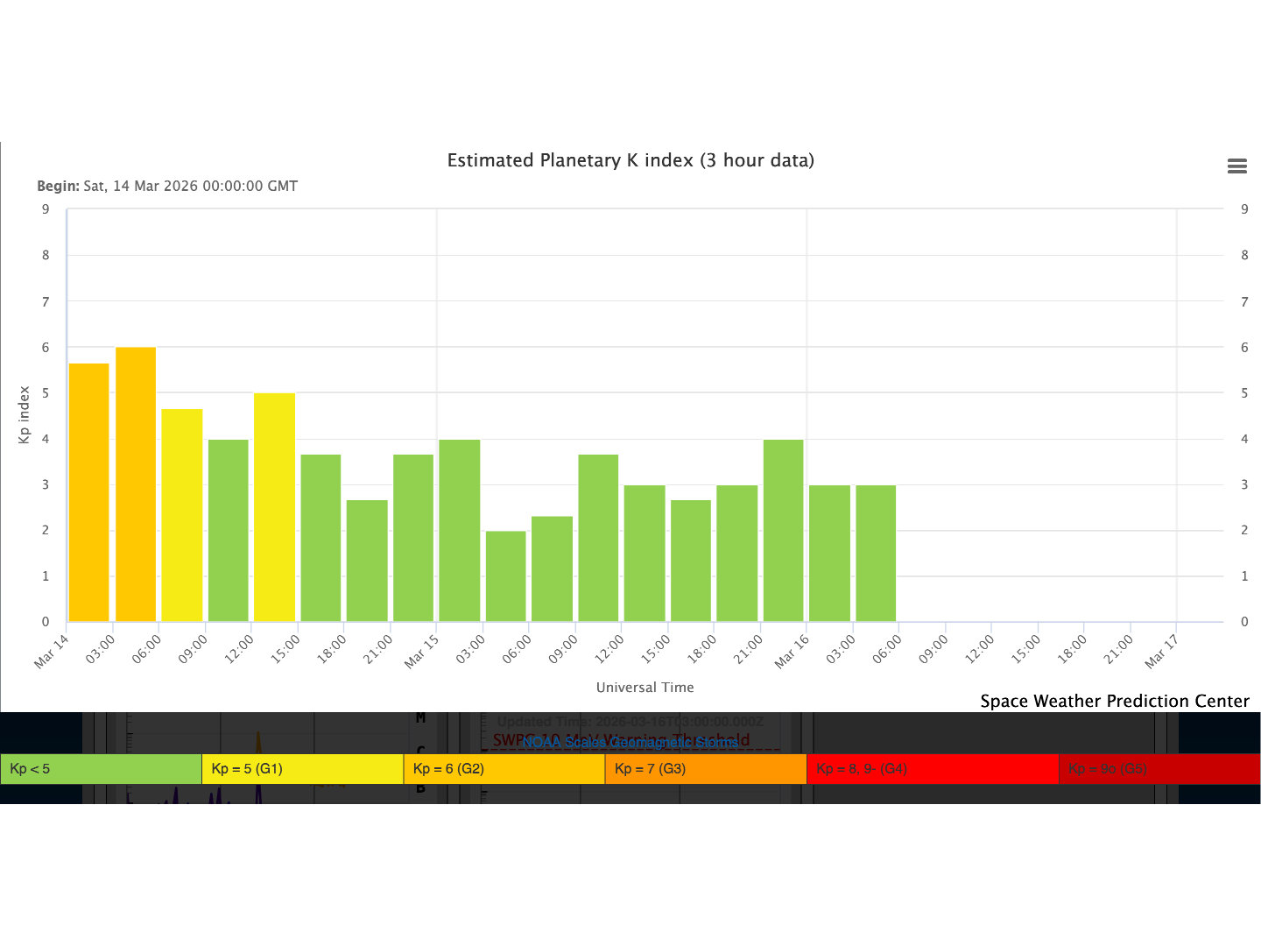Select the orange Kp = 7 (G3) legend box
Viewport: 1261px width, 946px height.
(x=705, y=769)
